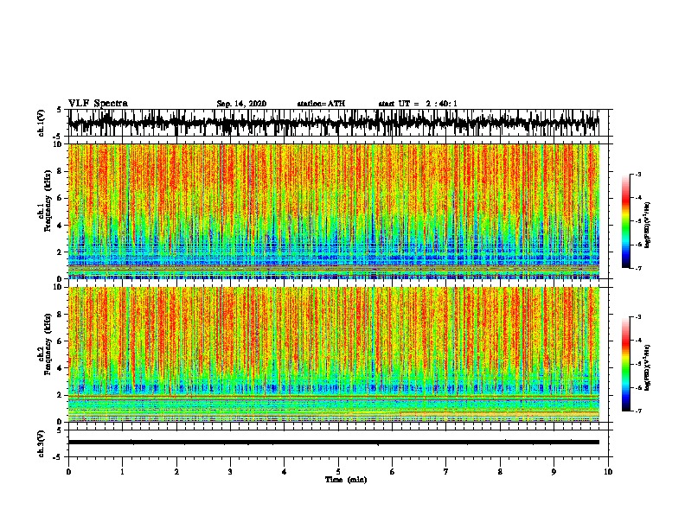Click the "-5" tick on ch.3(V) axis

tap(58, 457)
